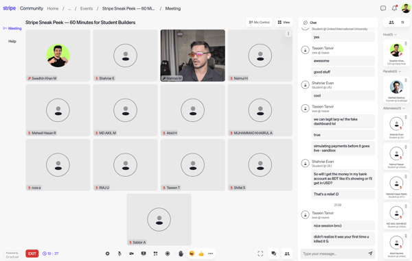This screenshot has height=261, width=412.
Task: Go to Community section
Action: coord(32,8)
